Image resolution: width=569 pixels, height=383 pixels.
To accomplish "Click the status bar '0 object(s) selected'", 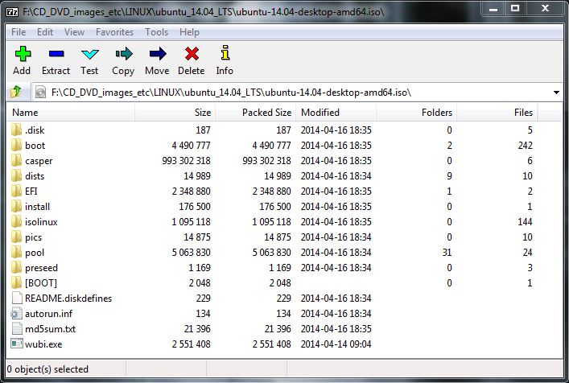I will [47, 369].
